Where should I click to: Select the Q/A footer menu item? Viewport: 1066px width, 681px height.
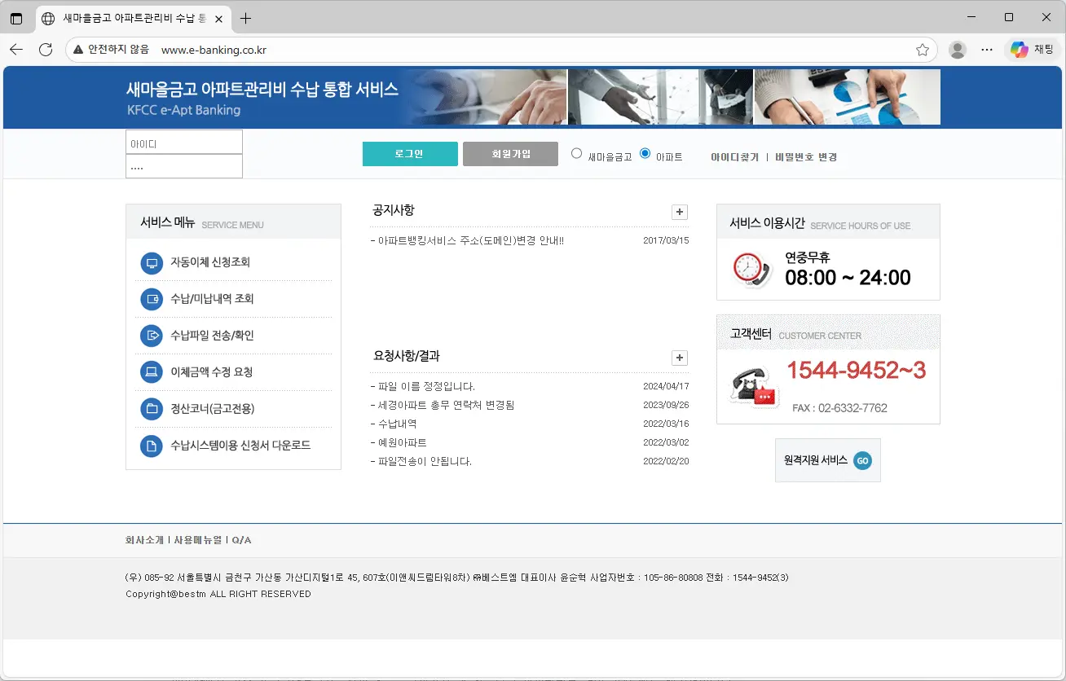tap(242, 539)
